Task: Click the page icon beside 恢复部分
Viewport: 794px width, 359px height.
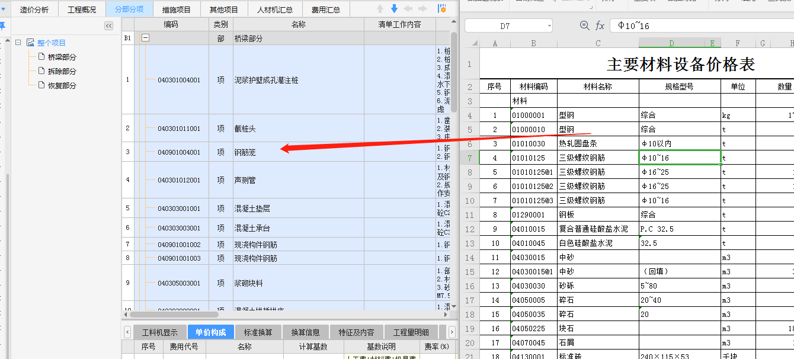Action: (x=41, y=85)
